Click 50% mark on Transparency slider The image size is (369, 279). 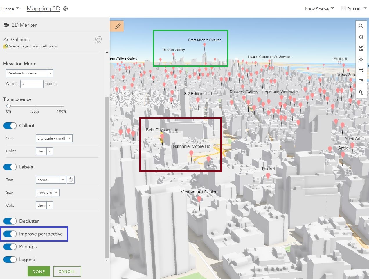(35, 111)
